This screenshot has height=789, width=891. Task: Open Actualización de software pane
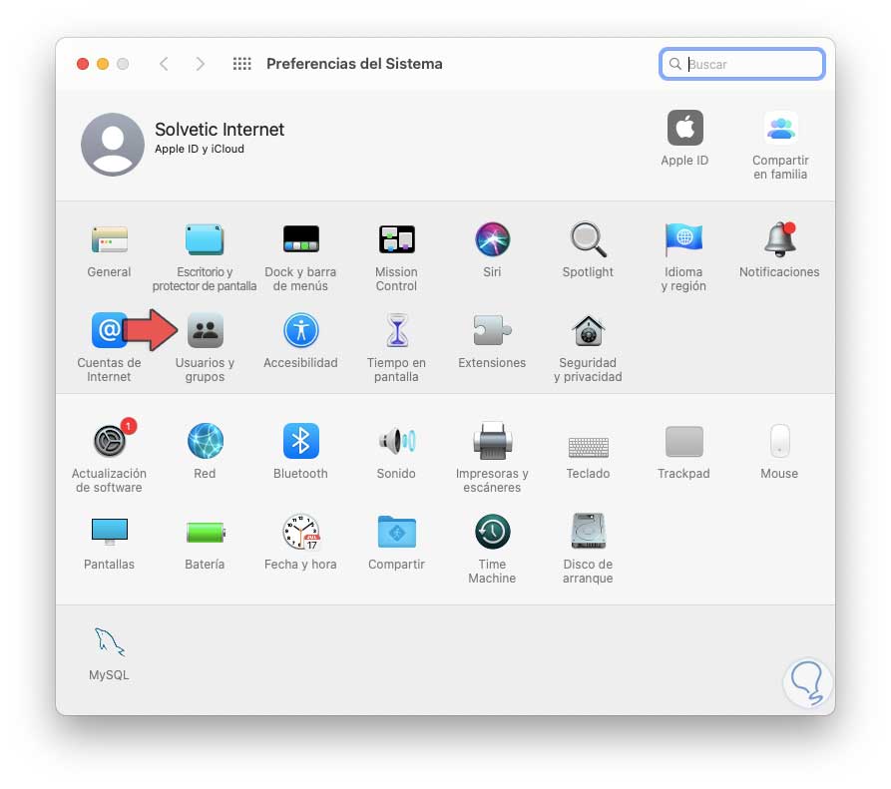[110, 440]
